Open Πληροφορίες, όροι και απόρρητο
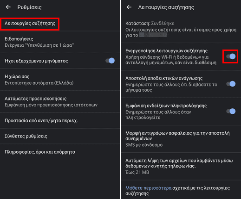 [60, 152]
